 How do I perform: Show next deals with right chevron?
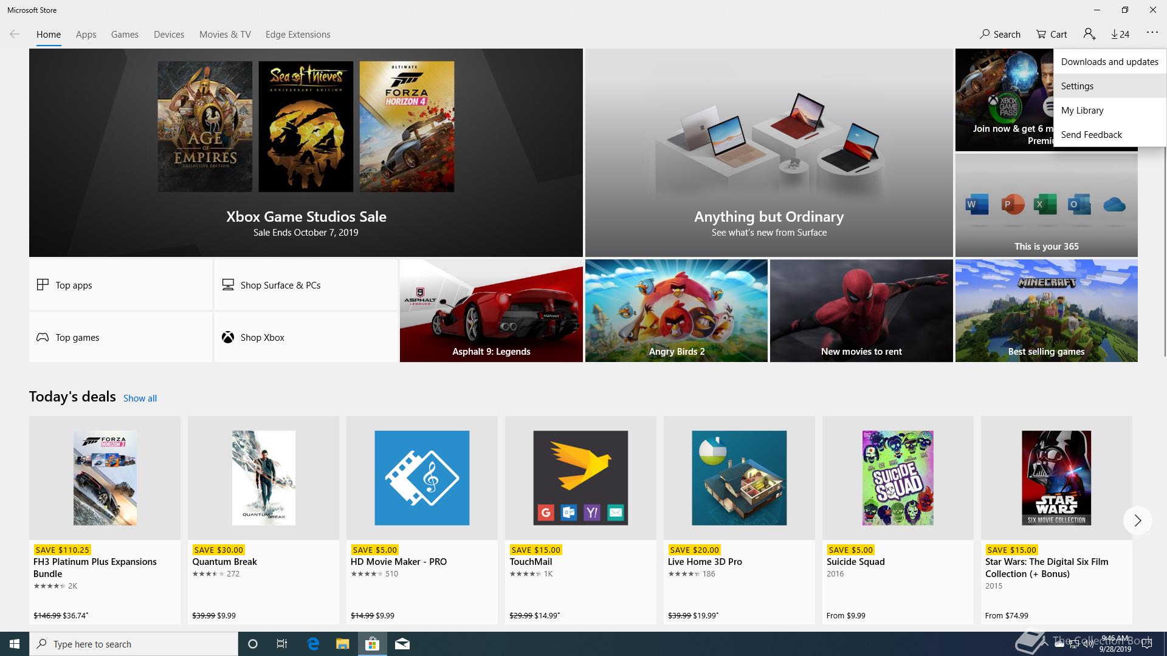[x=1137, y=521]
